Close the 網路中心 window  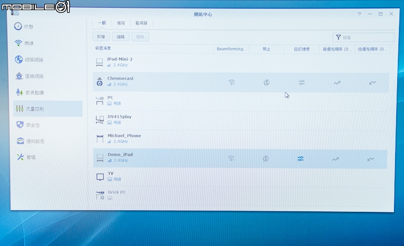coord(391,14)
